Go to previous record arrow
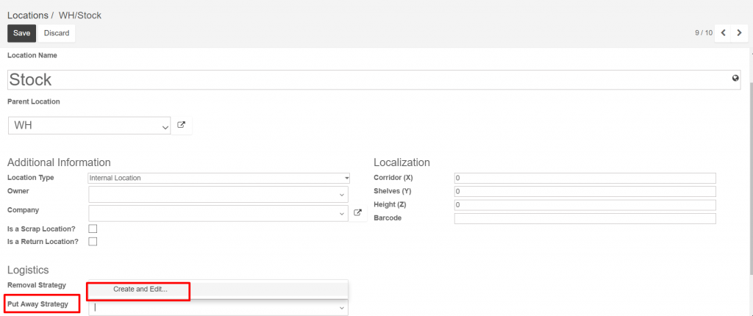The image size is (753, 316). [723, 33]
